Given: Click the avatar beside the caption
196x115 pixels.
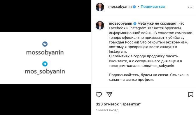Looking at the screenshot, I should click(x=100, y=25).
